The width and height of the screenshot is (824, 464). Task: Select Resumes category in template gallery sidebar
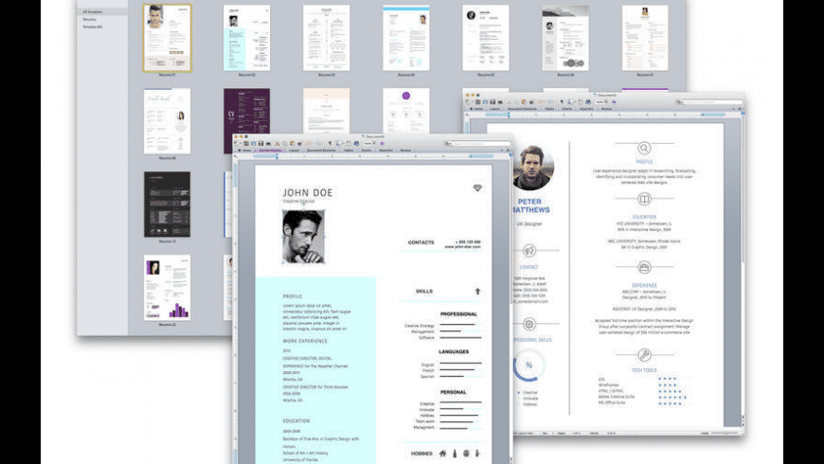(89, 19)
